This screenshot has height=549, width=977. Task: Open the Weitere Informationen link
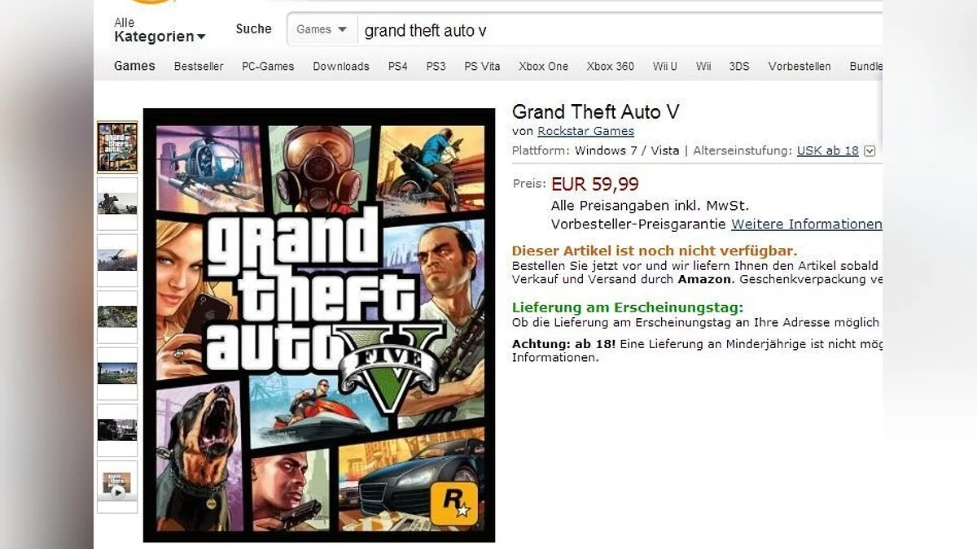click(x=806, y=224)
